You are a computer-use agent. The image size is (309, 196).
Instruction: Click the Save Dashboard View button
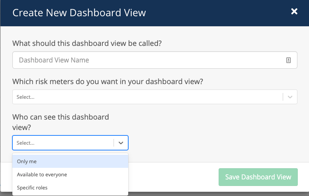pos(258,177)
